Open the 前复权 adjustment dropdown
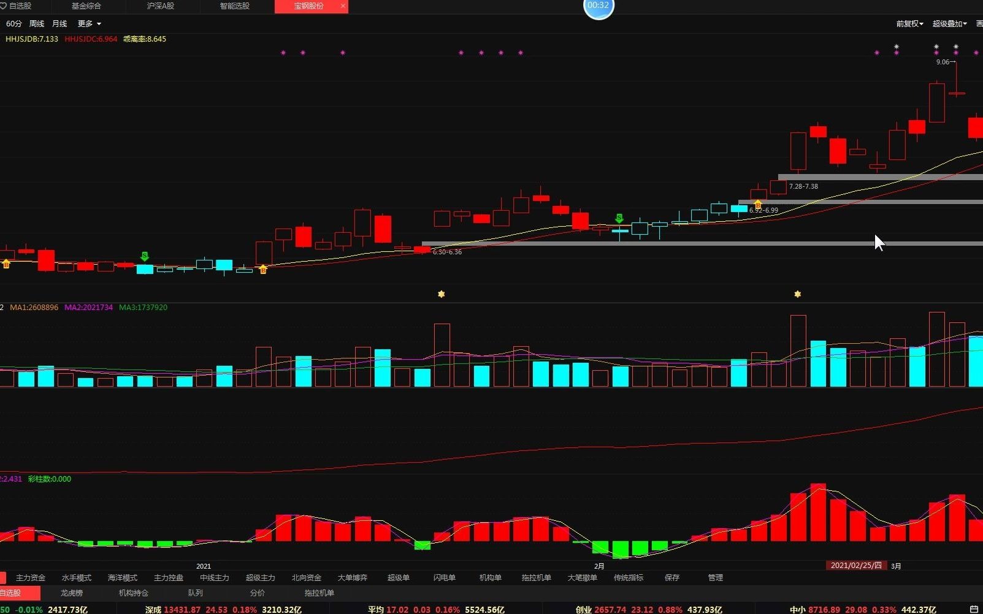Screen dimensions: 983x614 click(x=909, y=24)
